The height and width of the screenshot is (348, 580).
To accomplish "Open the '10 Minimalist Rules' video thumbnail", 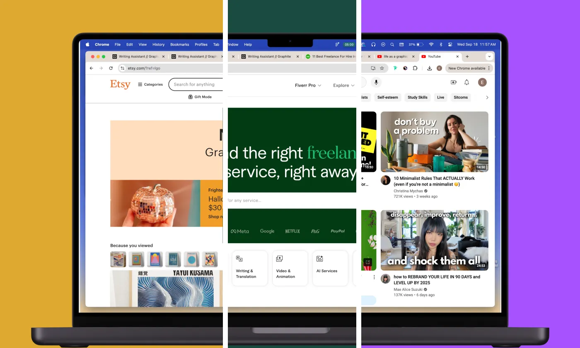I will pos(434,142).
